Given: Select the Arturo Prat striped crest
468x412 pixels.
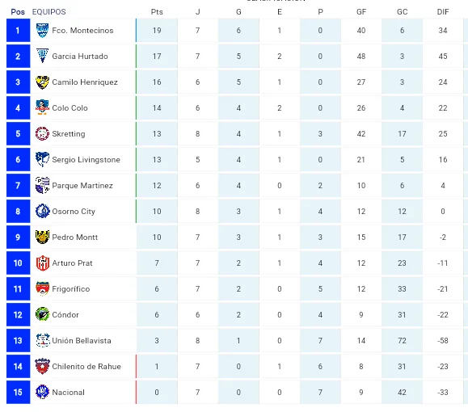Looking at the screenshot, I should point(42,263).
